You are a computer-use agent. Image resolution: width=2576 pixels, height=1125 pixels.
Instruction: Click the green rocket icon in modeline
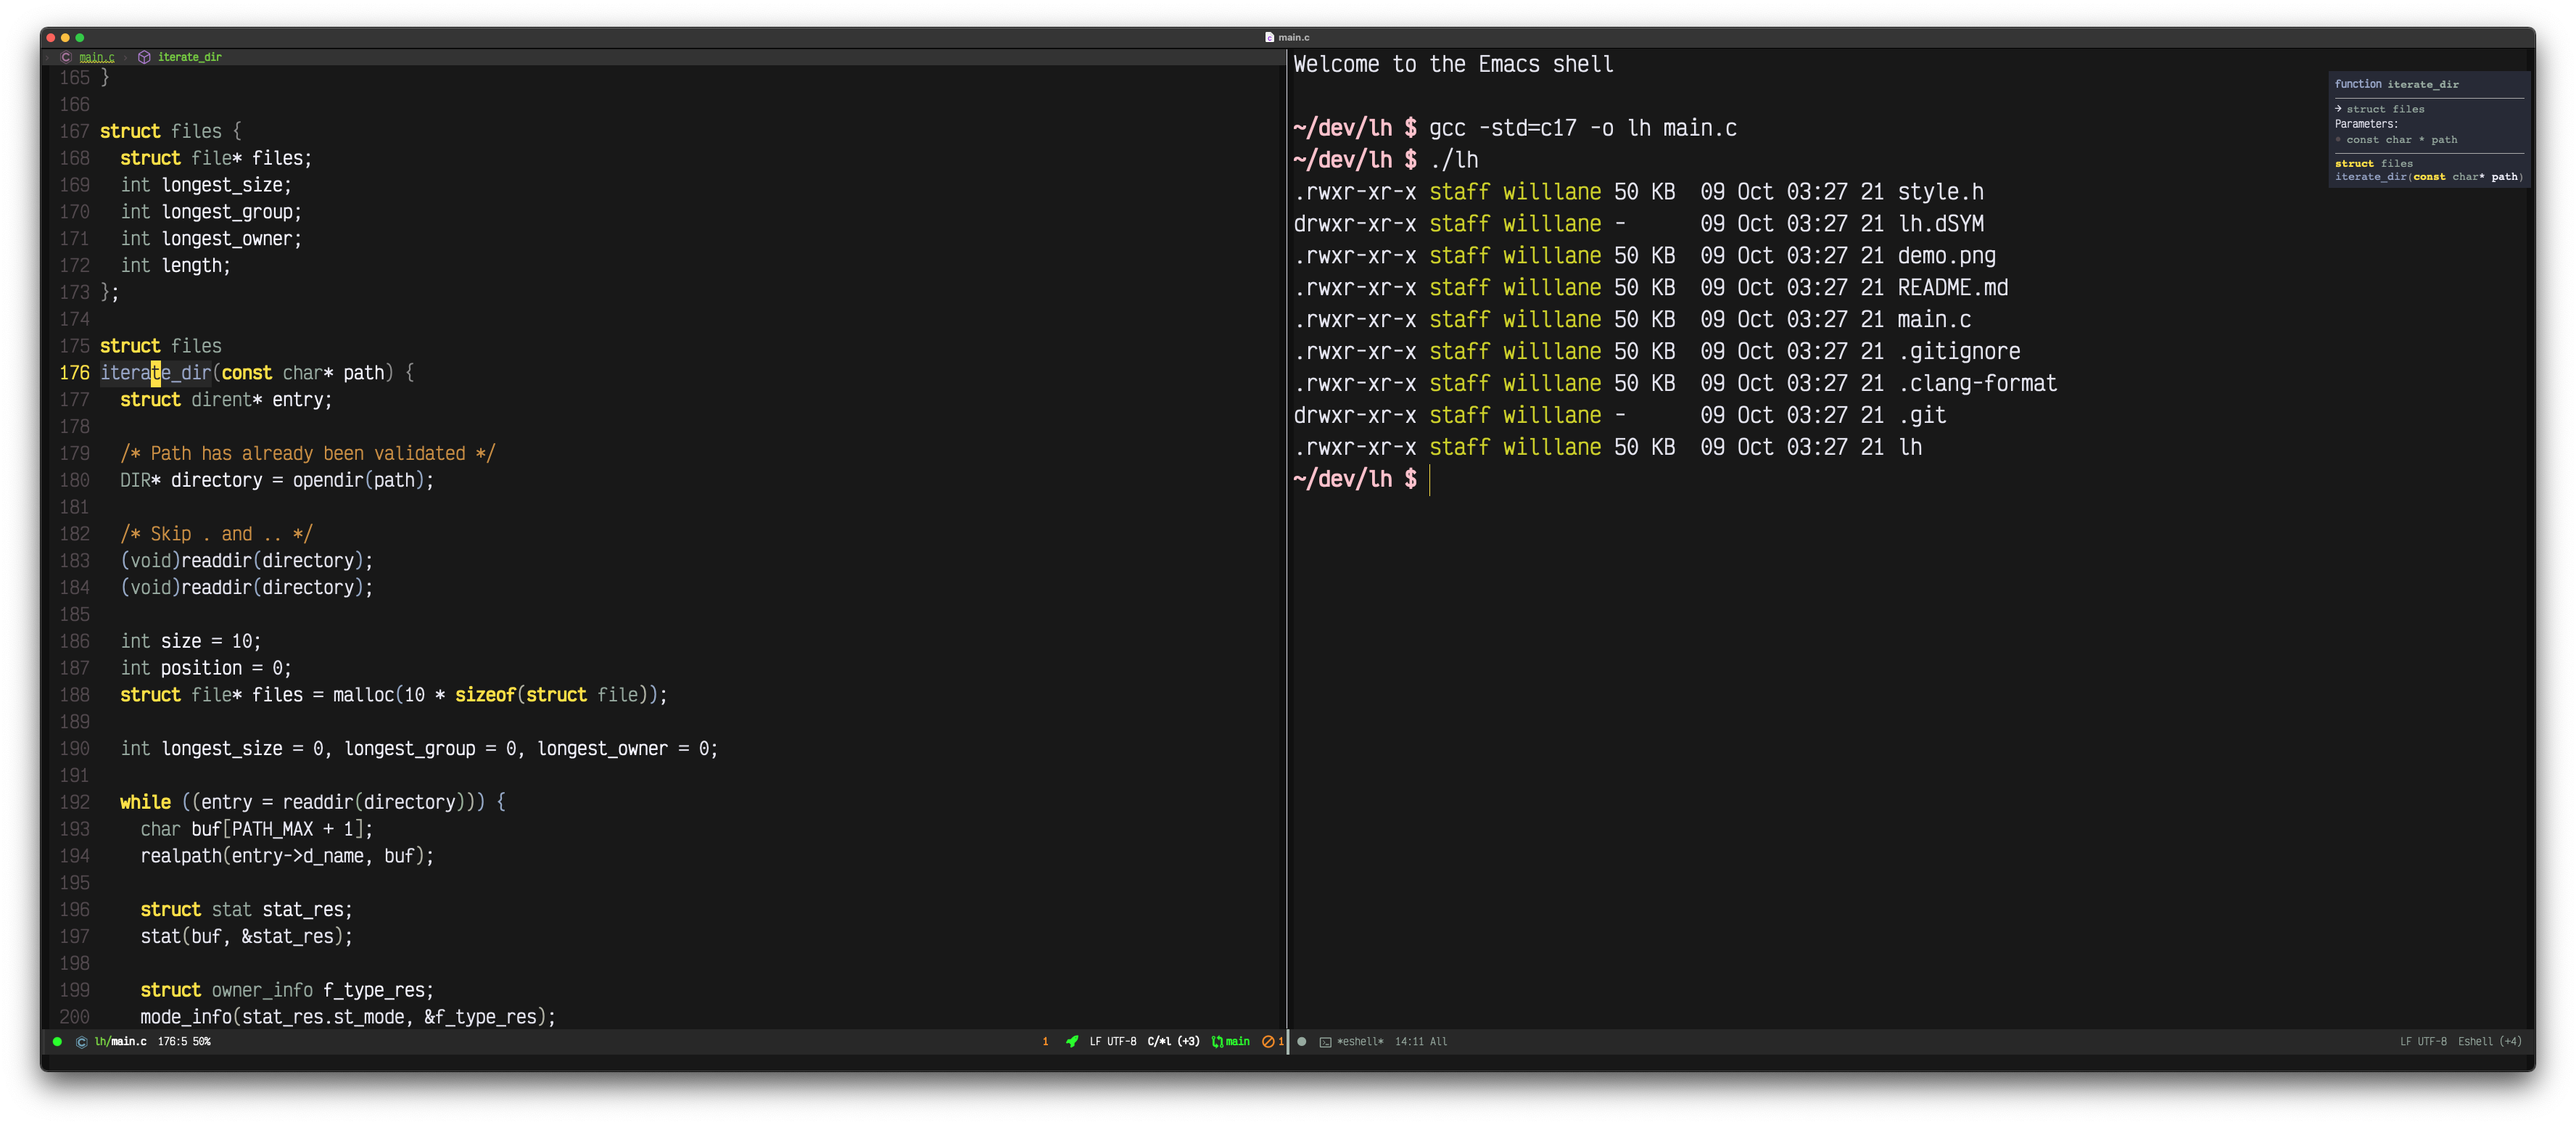(1072, 1041)
